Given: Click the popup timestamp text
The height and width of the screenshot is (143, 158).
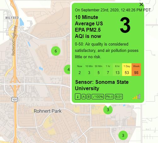Looking at the screenshot, I should (x=113, y=10).
